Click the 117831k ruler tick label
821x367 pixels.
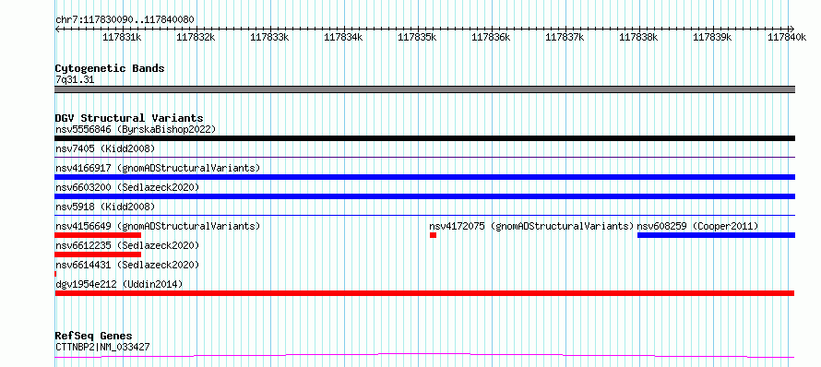pos(122,37)
